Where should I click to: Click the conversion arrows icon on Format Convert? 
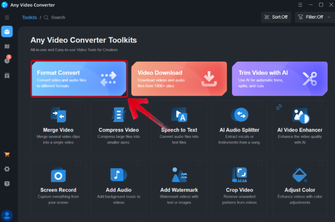108,79
